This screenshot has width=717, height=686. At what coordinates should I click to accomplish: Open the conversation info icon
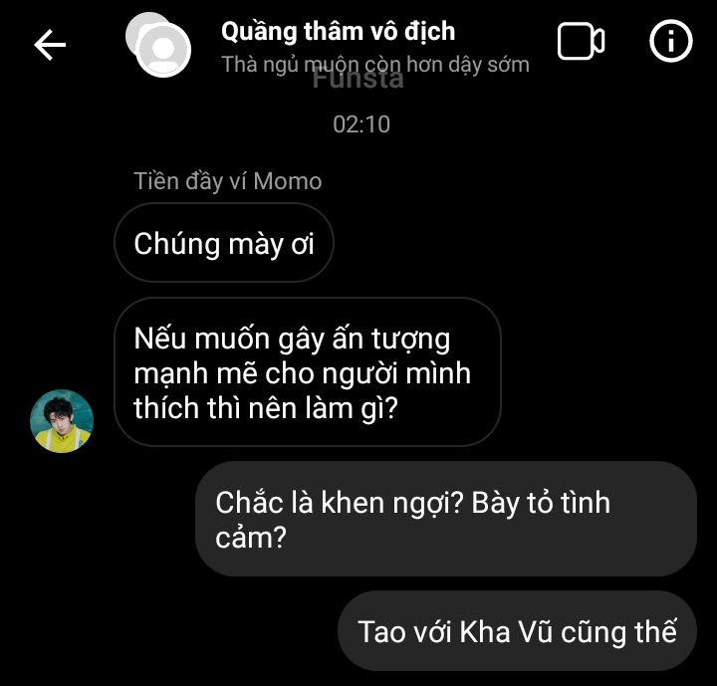pyautogui.click(x=670, y=41)
